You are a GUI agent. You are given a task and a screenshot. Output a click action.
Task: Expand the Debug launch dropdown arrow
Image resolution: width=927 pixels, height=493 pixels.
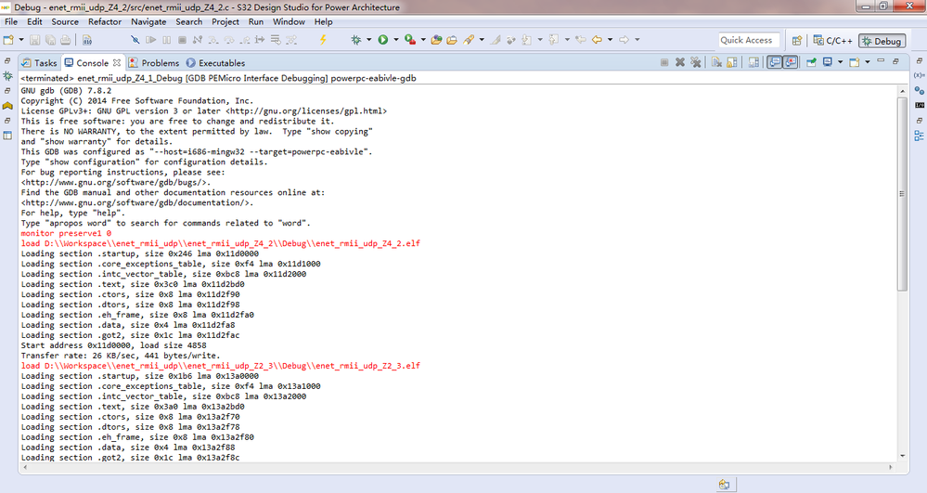click(x=369, y=40)
